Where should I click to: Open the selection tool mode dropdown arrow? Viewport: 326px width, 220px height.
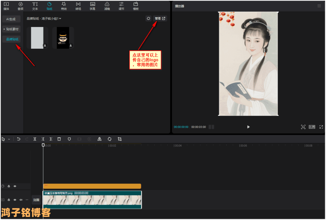tap(9, 139)
